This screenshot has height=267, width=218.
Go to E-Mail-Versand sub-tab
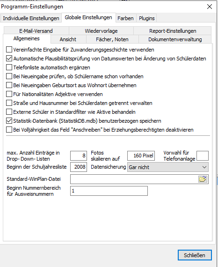coord(36,31)
